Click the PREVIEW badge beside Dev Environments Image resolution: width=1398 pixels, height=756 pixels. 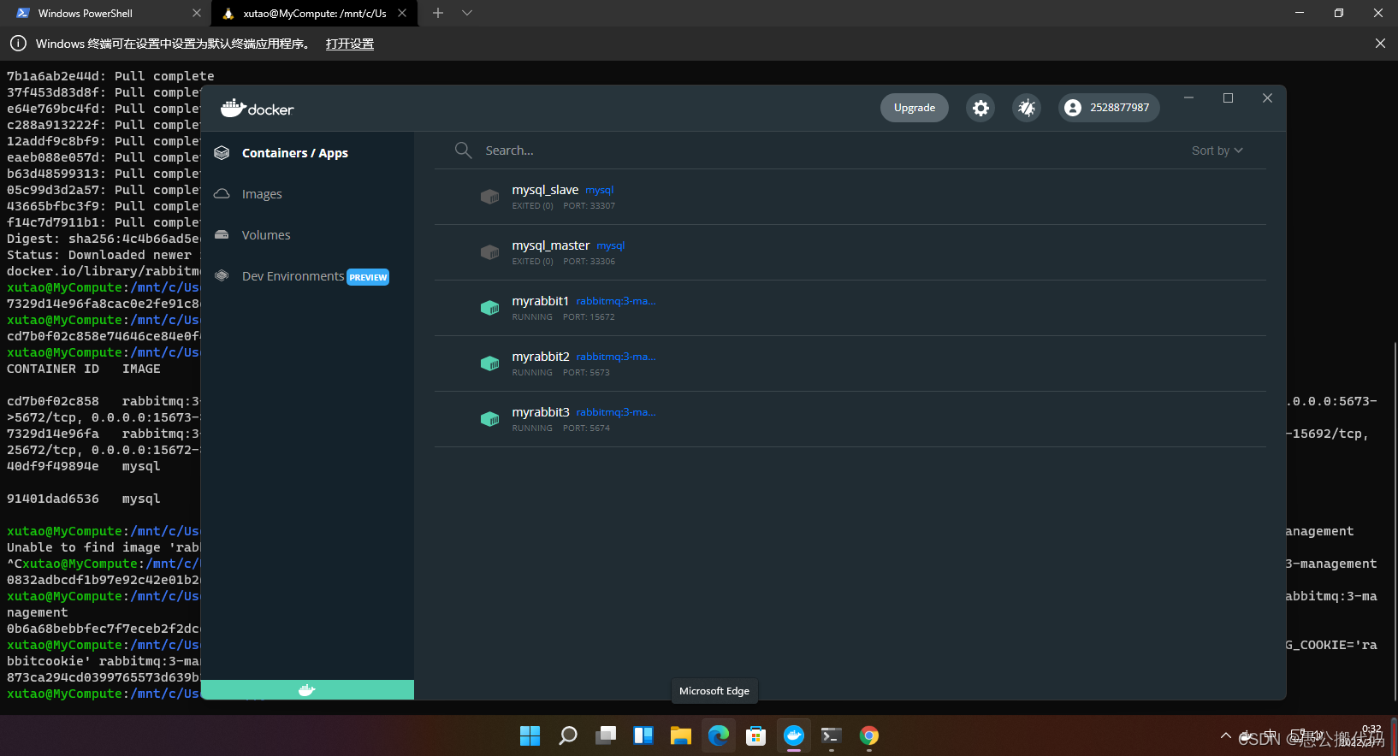click(368, 277)
